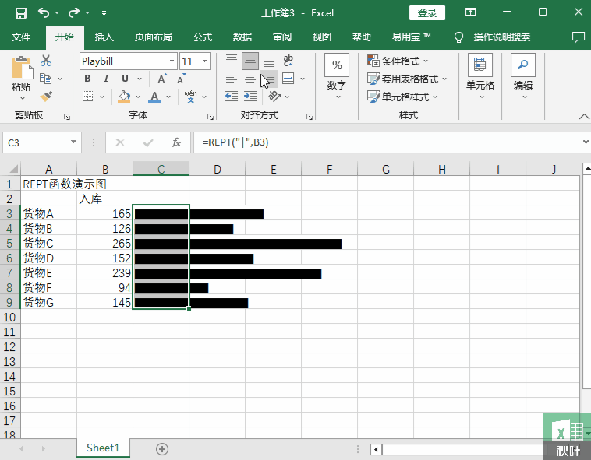Open the Playbill font name dropdown
This screenshot has height=460, width=591.
172,61
